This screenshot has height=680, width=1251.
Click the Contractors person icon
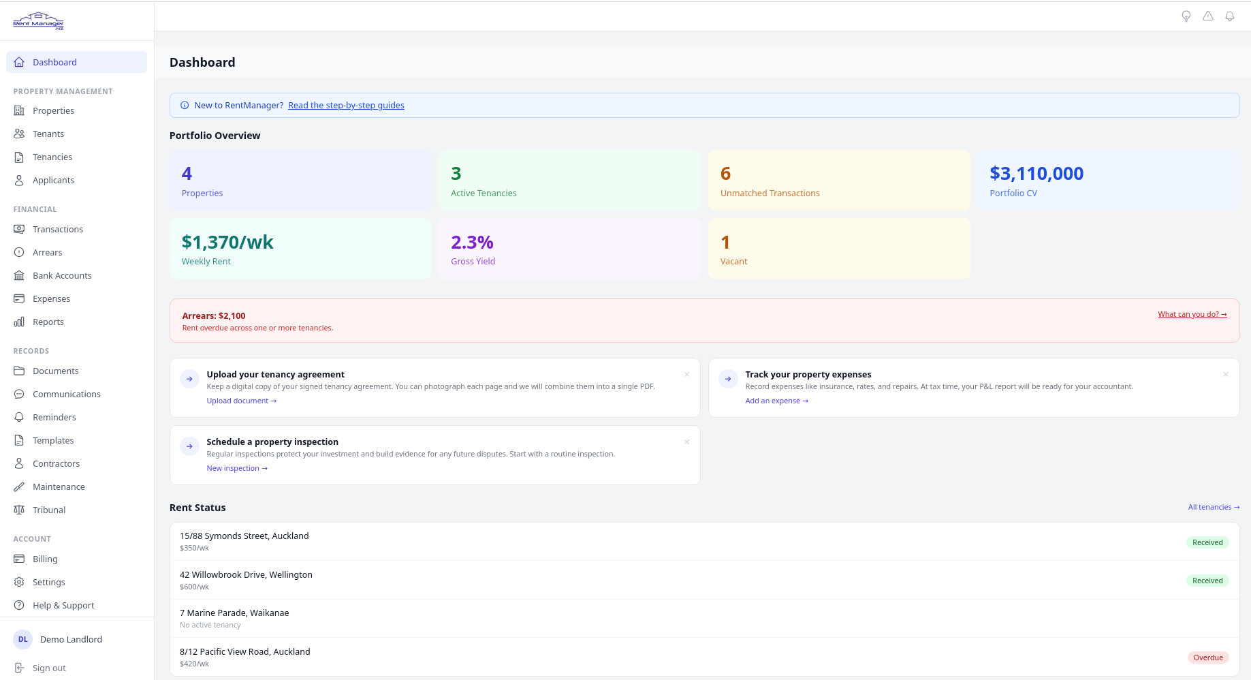tap(19, 463)
